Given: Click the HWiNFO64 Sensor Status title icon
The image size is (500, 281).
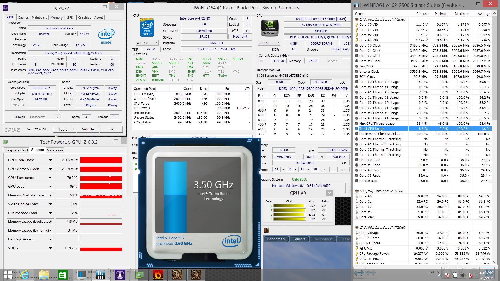Looking at the screenshot, I should [x=356, y=5].
